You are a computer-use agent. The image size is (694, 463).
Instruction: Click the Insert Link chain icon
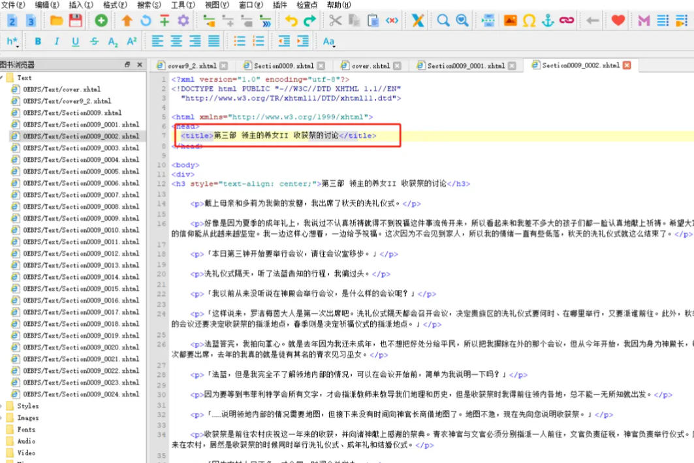tap(566, 20)
